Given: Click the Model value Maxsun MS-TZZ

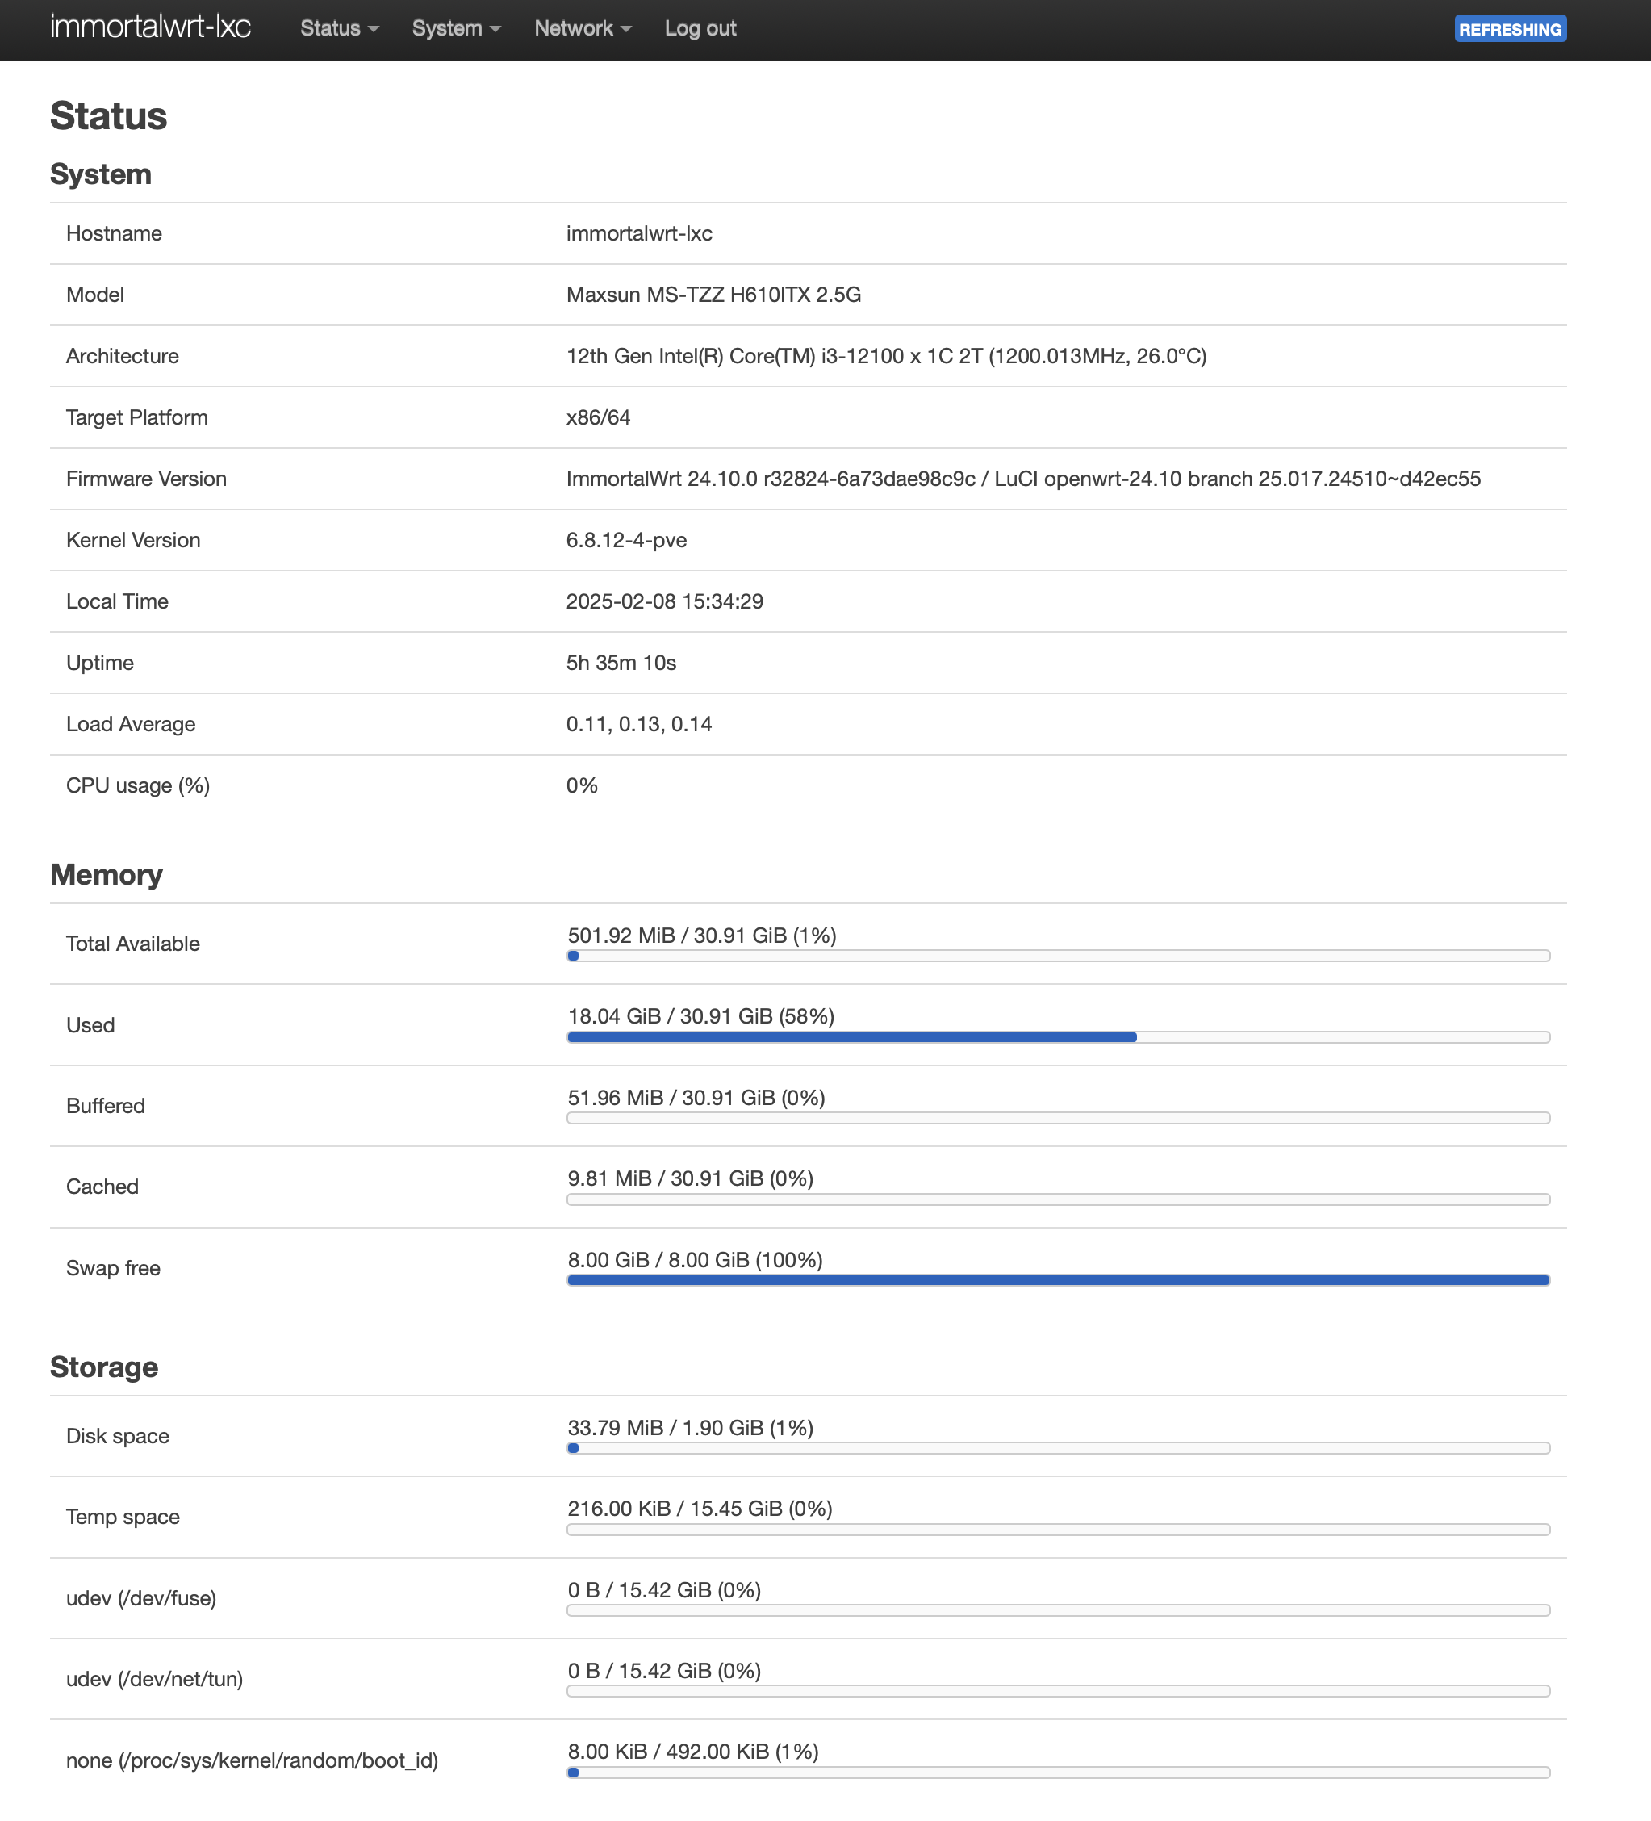Looking at the screenshot, I should click(x=713, y=295).
